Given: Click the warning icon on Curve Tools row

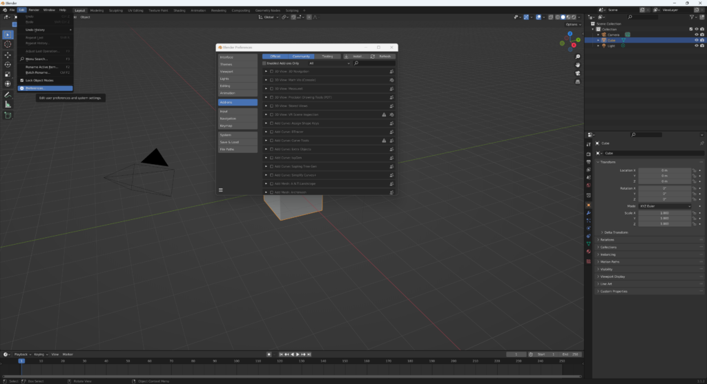Looking at the screenshot, I should (384, 141).
